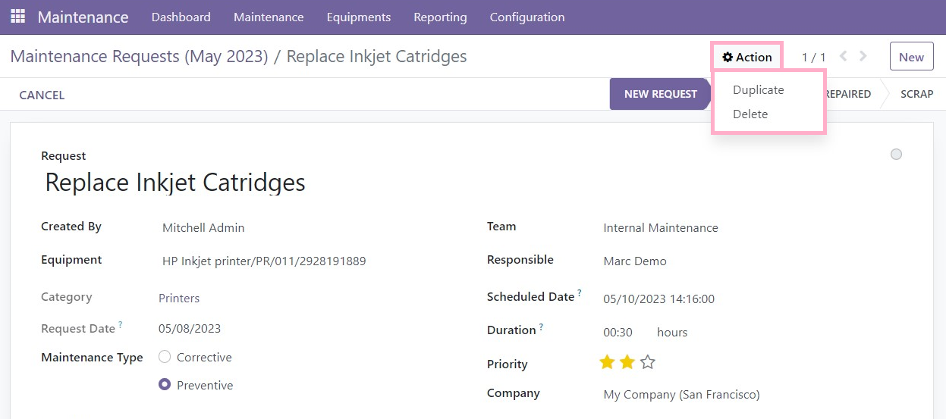Click the Scheduled Date field value
The image size is (946, 419).
[x=658, y=299]
